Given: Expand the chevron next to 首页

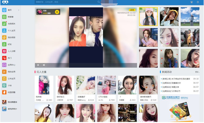Looking at the screenshot, I should (x=19, y=10).
